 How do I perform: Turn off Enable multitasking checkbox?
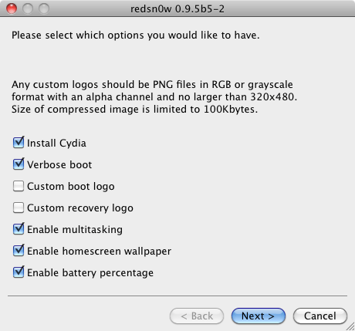coord(19,229)
